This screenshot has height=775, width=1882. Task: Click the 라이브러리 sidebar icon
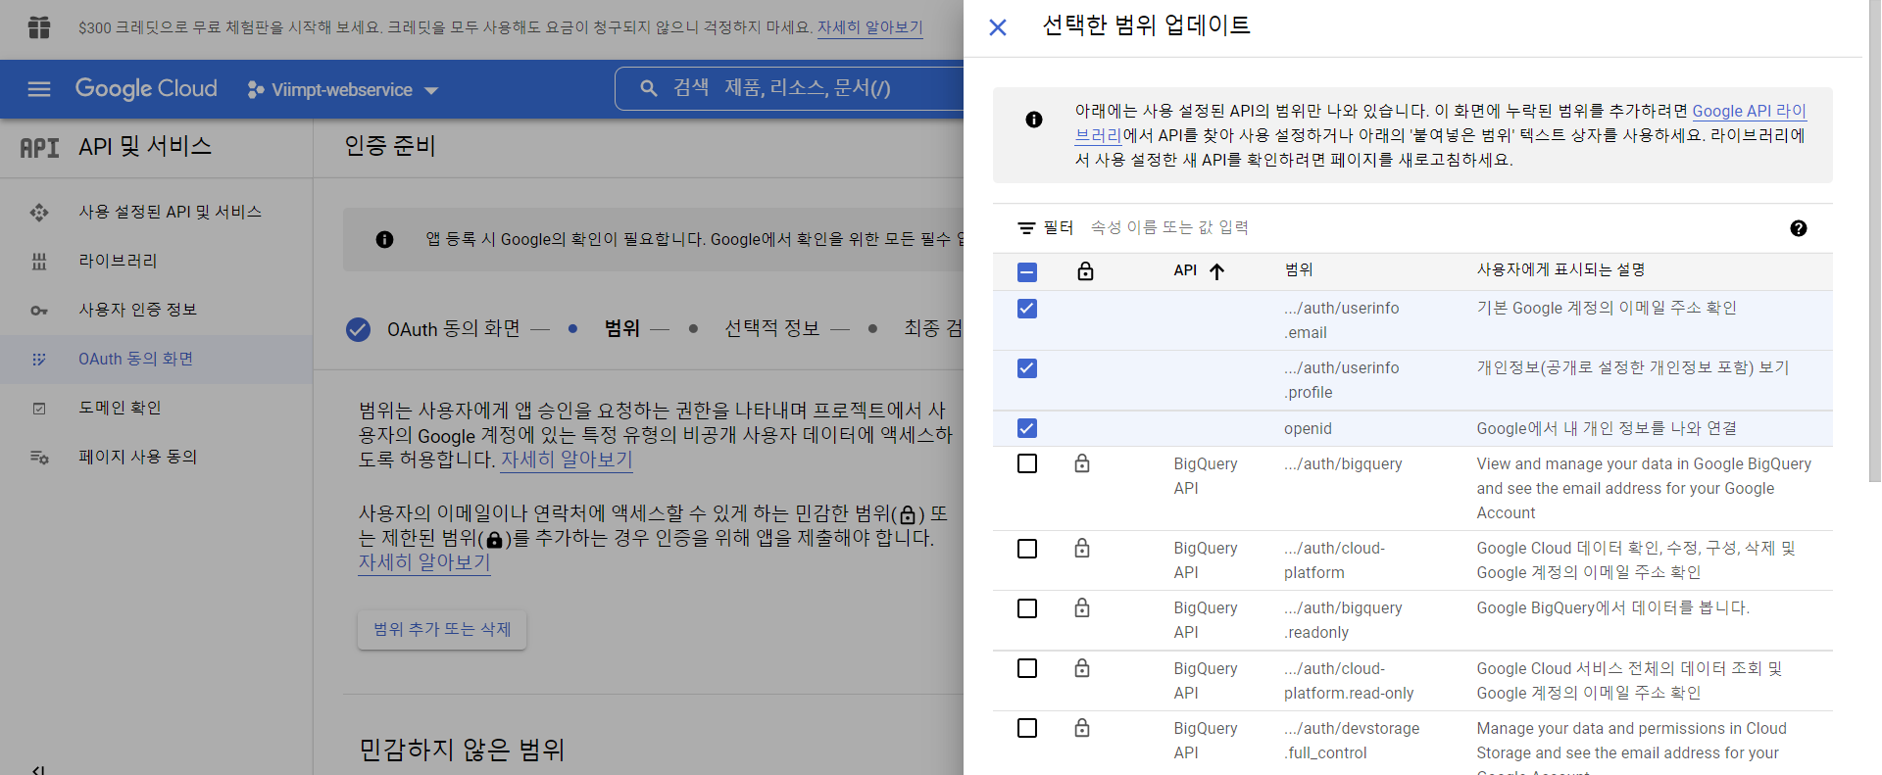(x=39, y=261)
